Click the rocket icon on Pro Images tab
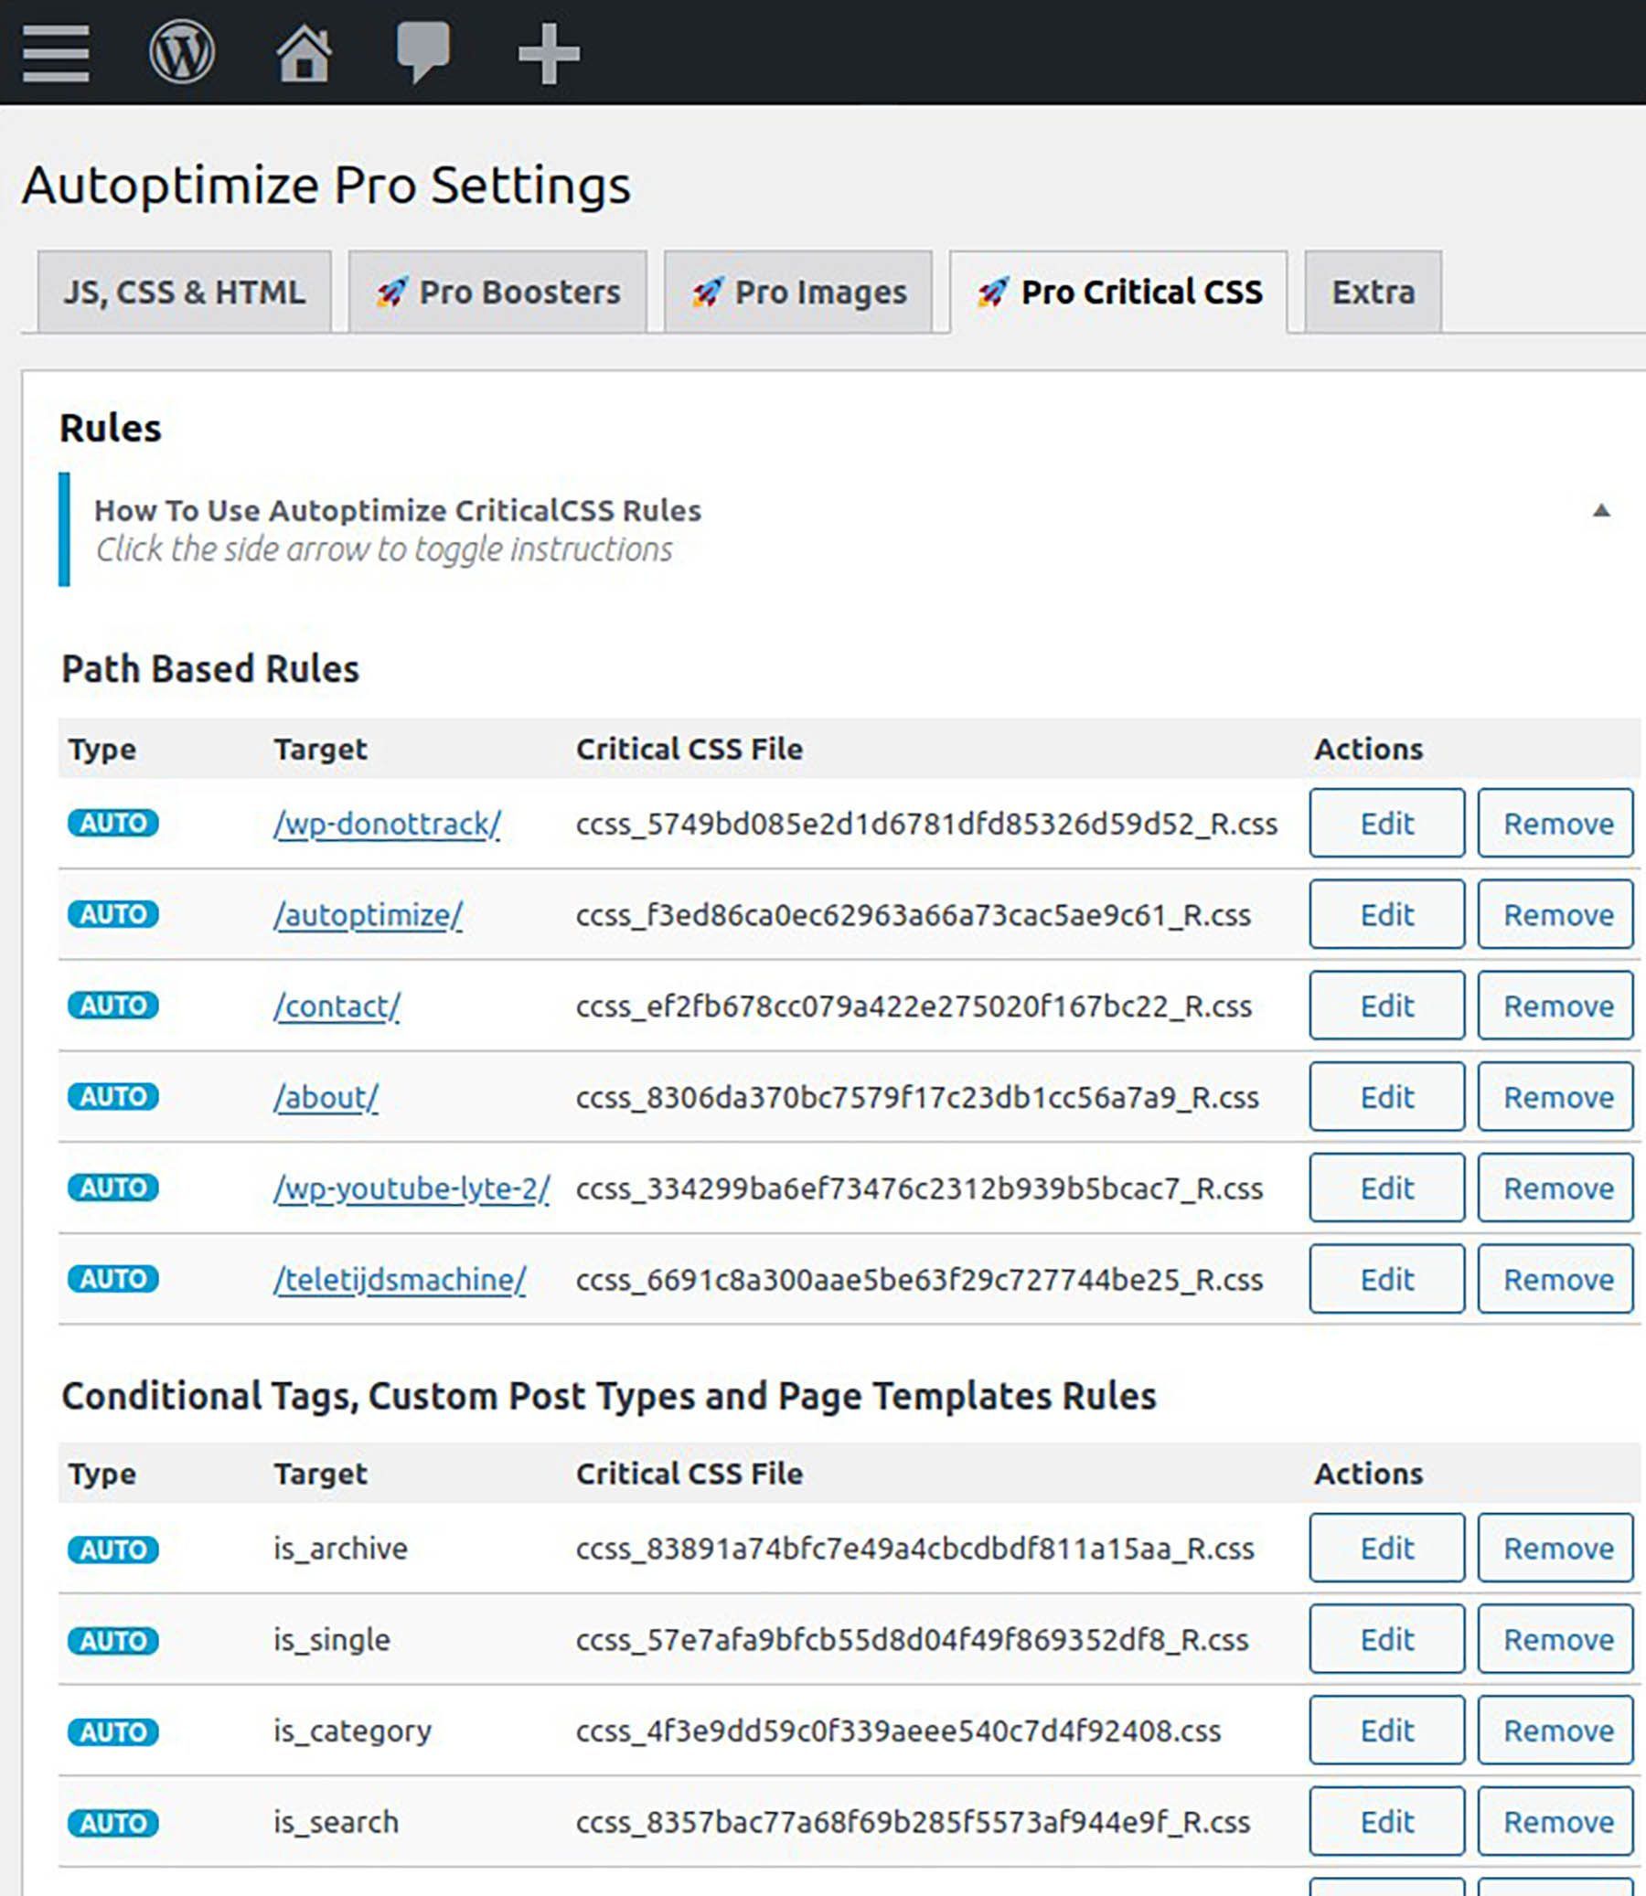1646x1896 pixels. pyautogui.click(x=707, y=292)
